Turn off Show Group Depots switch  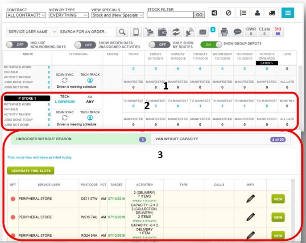tap(211, 45)
